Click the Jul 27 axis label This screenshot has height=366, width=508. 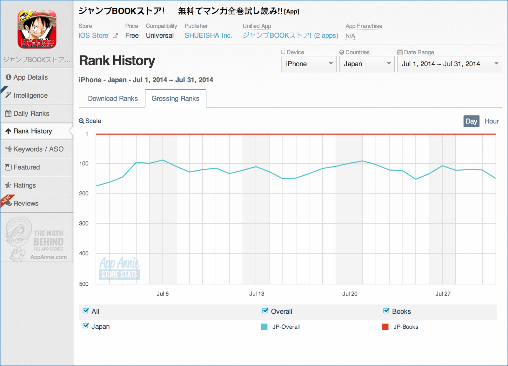pos(443,294)
